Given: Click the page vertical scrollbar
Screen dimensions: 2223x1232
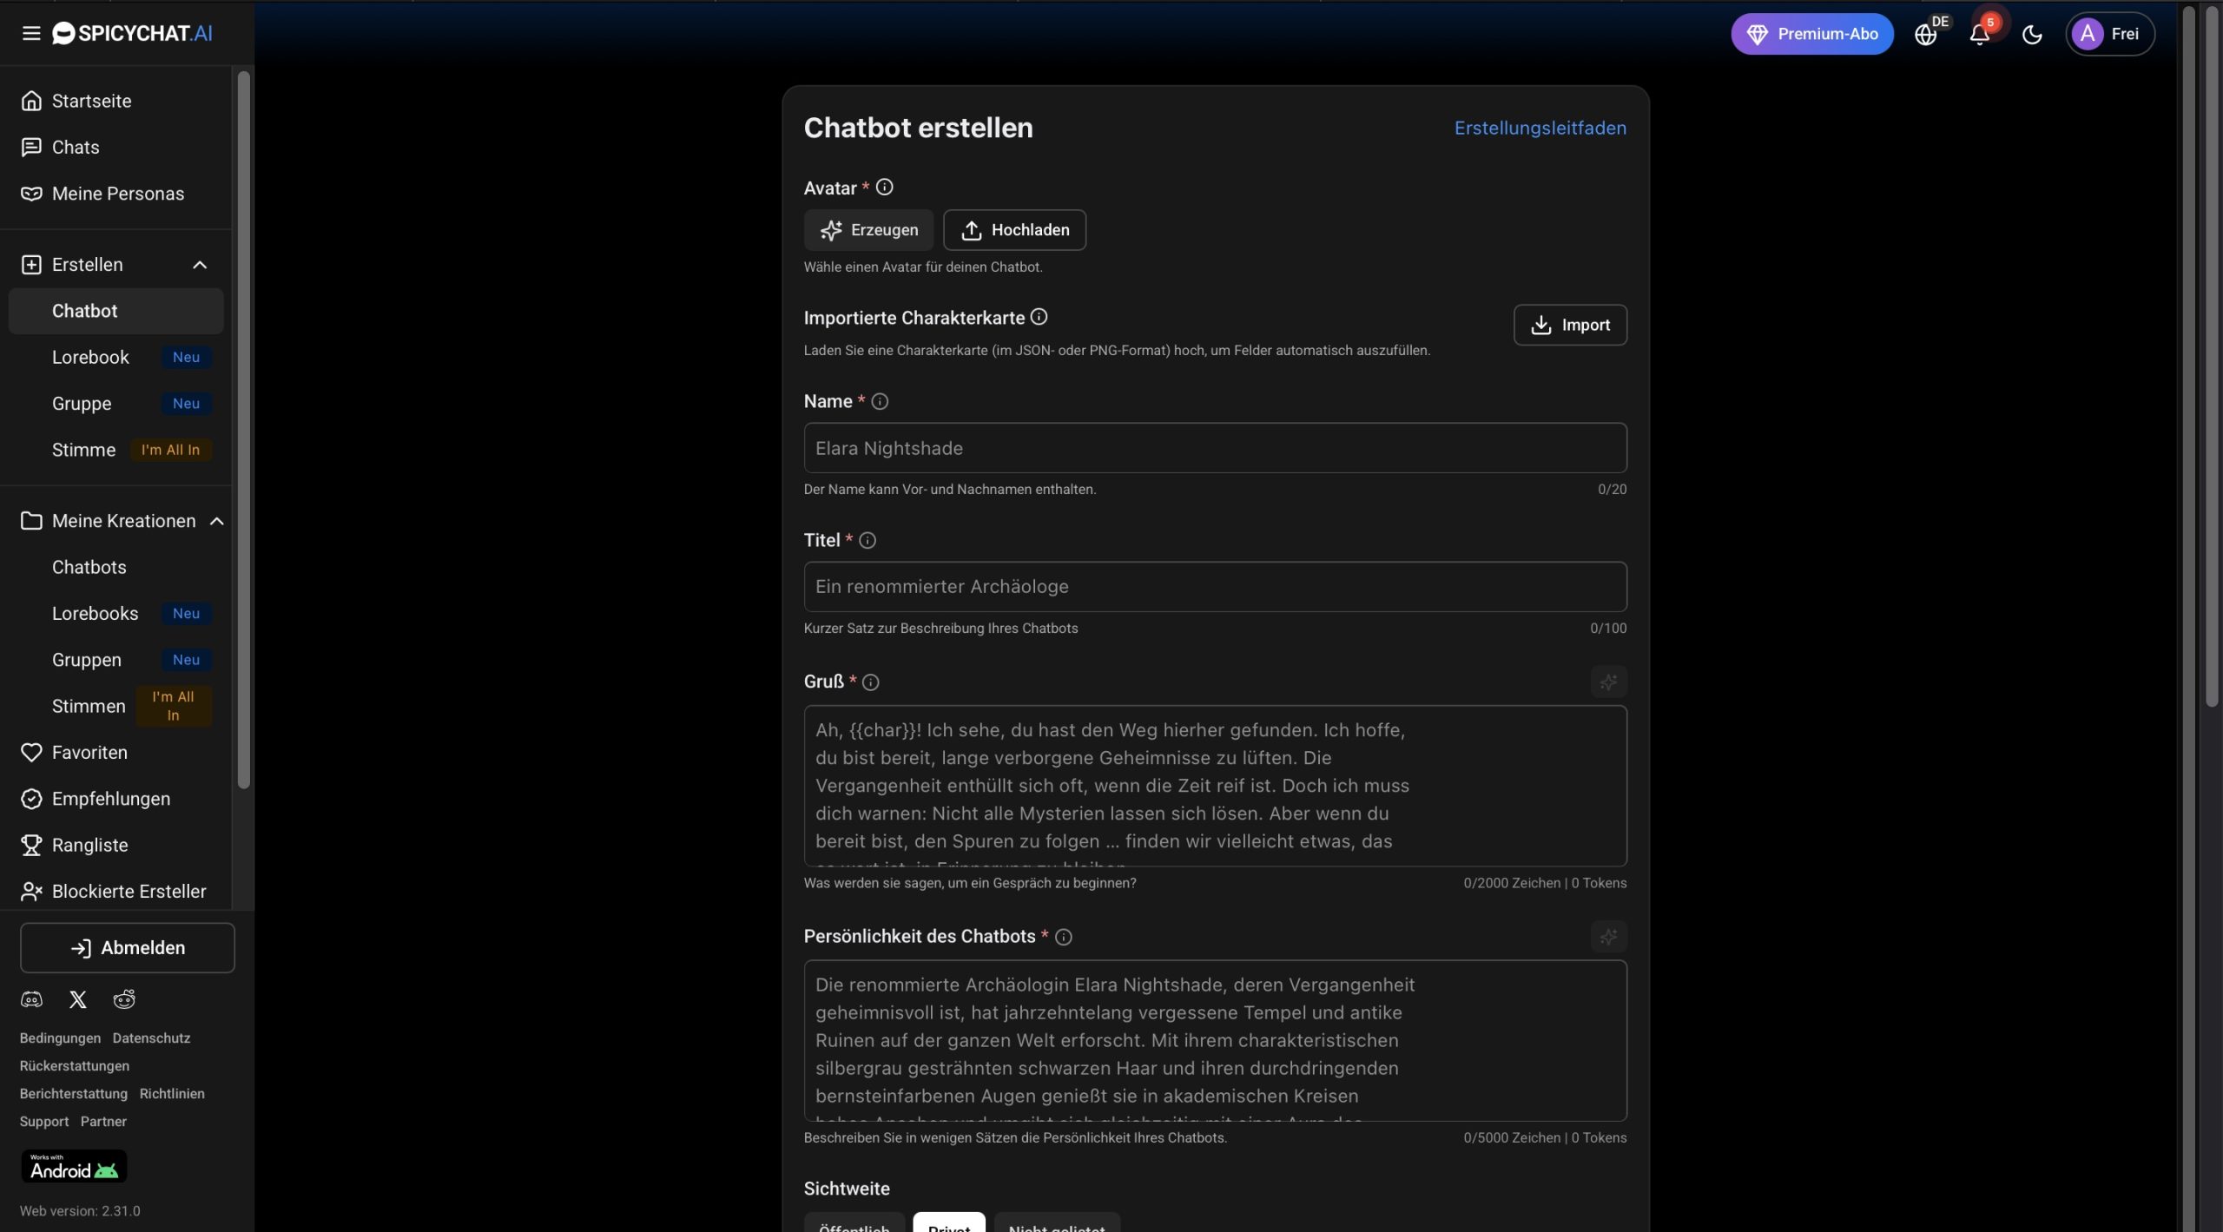Looking at the screenshot, I should pos(2212,356).
